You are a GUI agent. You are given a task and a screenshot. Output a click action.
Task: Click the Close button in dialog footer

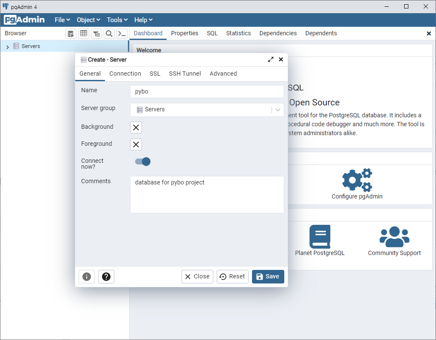pos(198,277)
